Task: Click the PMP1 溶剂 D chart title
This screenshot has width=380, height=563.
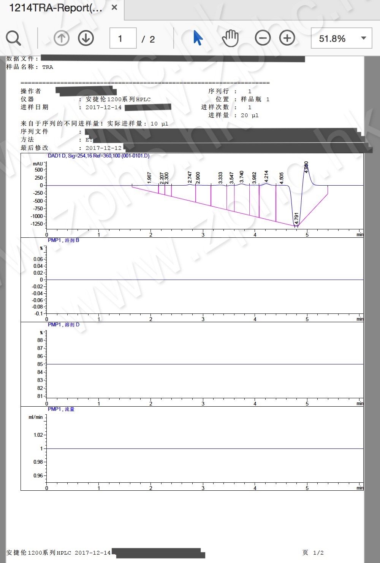Action: click(63, 325)
